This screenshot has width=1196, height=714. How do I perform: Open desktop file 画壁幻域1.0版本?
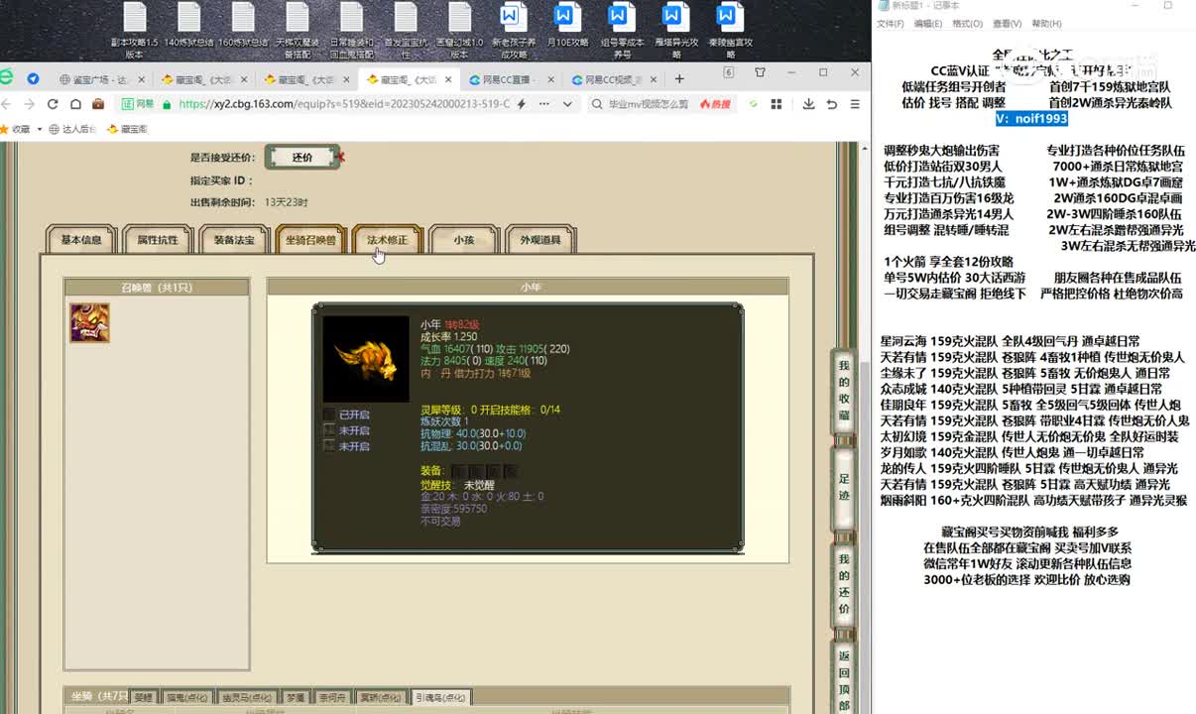(x=459, y=30)
